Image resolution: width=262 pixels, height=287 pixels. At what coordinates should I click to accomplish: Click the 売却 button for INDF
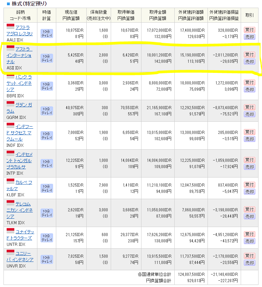coord(249,139)
